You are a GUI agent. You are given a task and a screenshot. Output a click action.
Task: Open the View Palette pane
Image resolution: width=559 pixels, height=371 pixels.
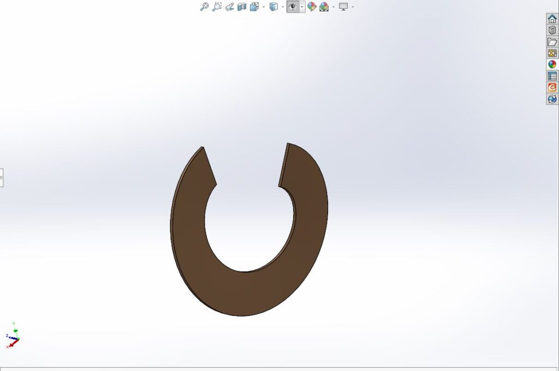[x=552, y=53]
